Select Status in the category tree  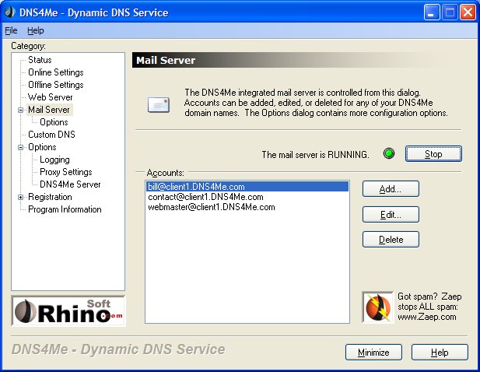pyautogui.click(x=40, y=60)
